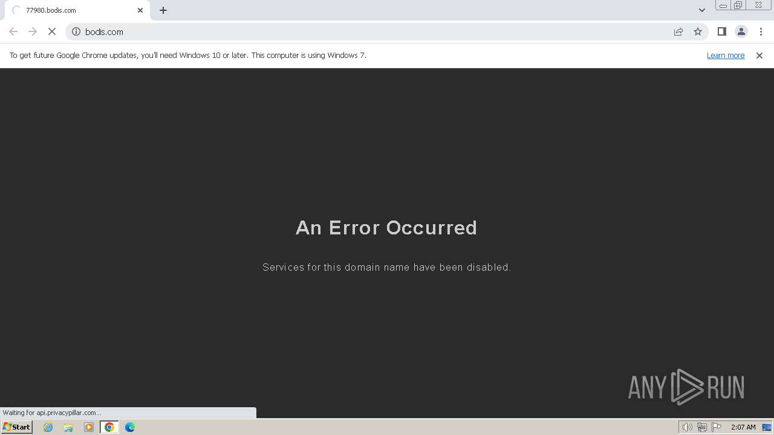Open Learn more link
774x435 pixels.
[726, 55]
